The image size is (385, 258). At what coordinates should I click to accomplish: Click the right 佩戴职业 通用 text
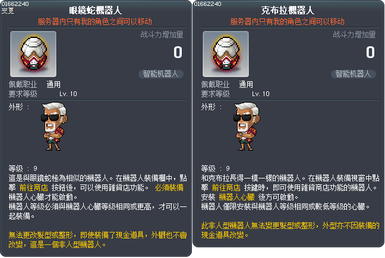click(x=227, y=85)
